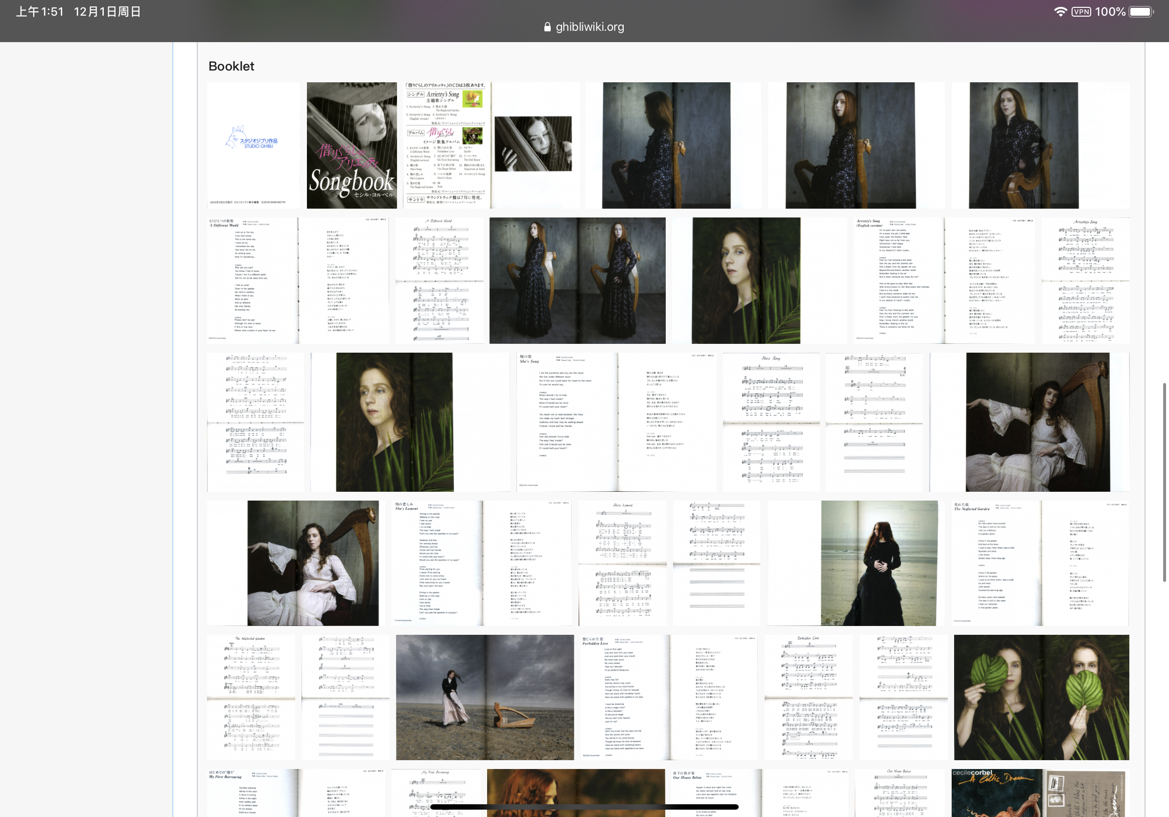Tap the ghibliwiki.org address bar
Viewport: 1169px width, 817px height.
[584, 27]
